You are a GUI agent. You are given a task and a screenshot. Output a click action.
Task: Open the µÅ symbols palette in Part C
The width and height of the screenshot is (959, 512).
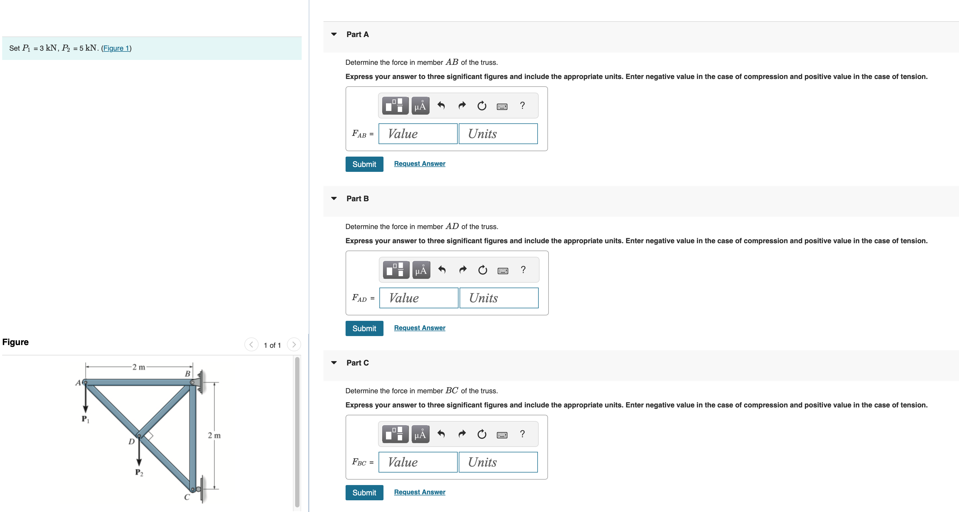[x=420, y=434]
